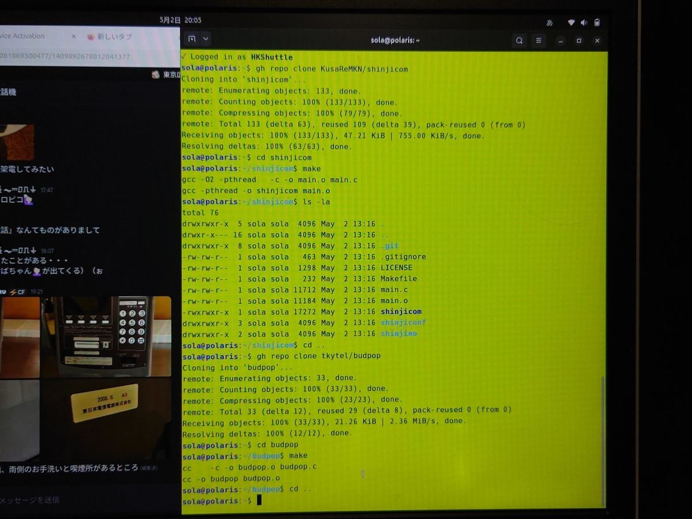The image size is (692, 519).
Task: Open the terminal hamburger menu
Action: point(539,40)
